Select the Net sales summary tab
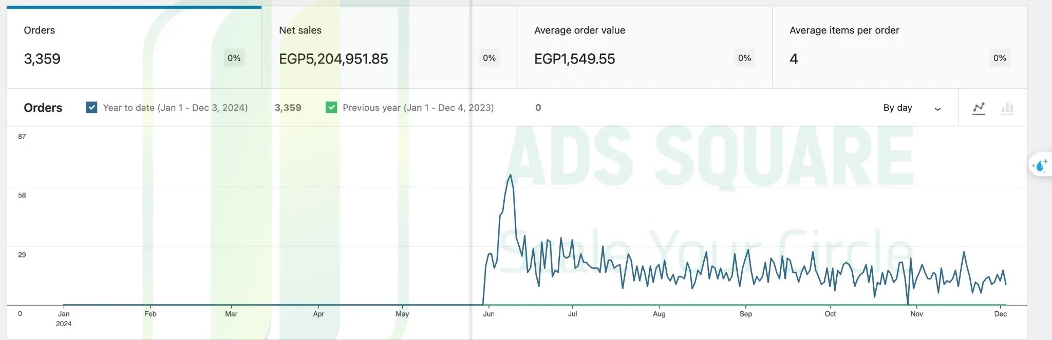This screenshot has height=340, width=1052. 389,47
